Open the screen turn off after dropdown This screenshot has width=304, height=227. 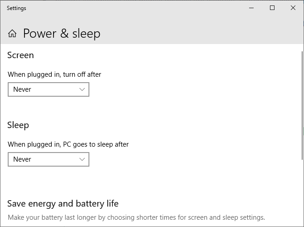[x=49, y=89]
